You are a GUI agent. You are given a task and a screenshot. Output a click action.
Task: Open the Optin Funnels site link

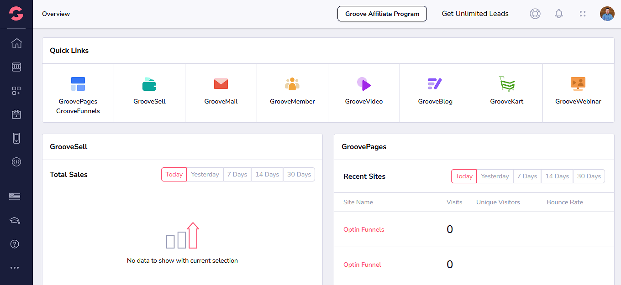coord(364,229)
